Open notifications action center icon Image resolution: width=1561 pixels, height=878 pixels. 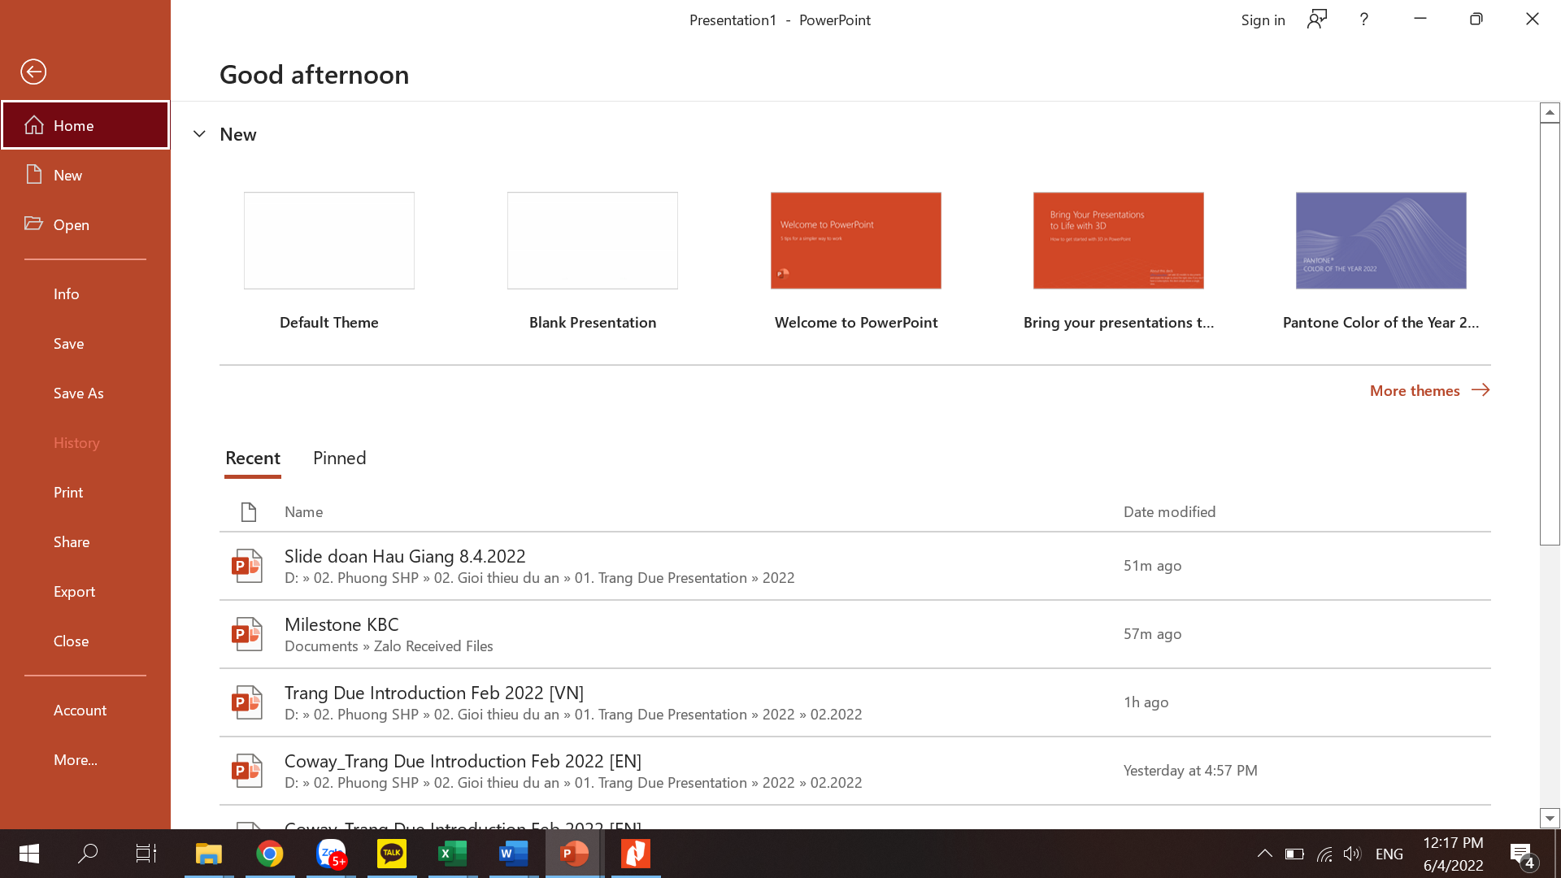(1523, 855)
